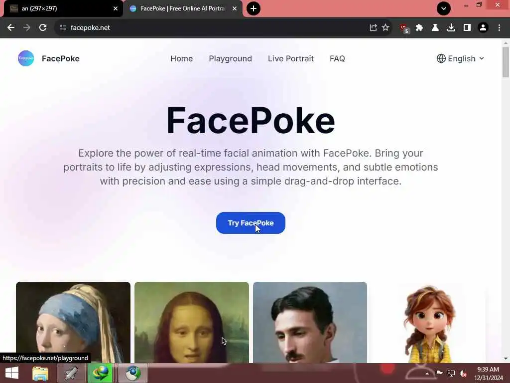Open the sword app taskbar icon
510x383 pixels.
click(71, 373)
